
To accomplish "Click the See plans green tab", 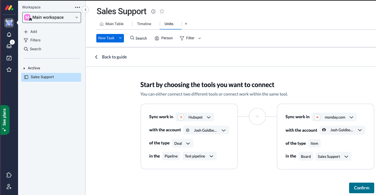I will point(5,120).
